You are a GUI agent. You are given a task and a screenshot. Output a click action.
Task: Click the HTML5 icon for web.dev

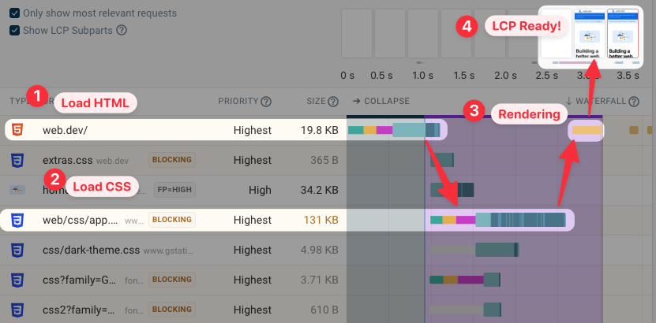tap(17, 130)
